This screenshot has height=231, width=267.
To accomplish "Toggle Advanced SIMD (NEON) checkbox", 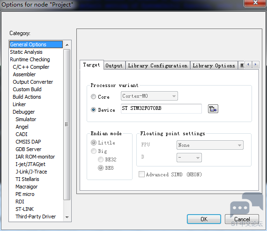I will tap(141, 174).
